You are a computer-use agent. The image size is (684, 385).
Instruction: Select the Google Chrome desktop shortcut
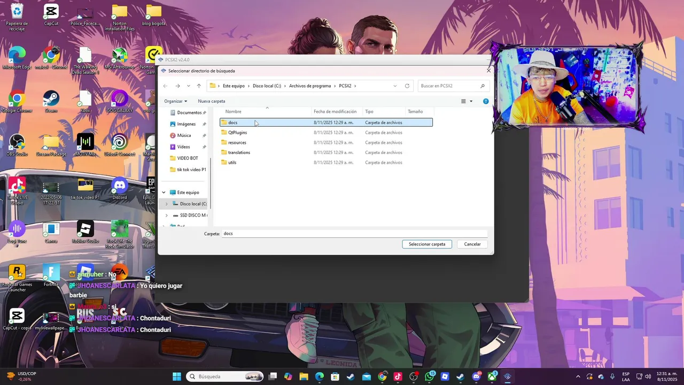[17, 102]
